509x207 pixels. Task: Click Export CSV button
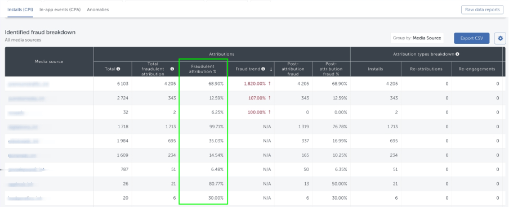472,38
